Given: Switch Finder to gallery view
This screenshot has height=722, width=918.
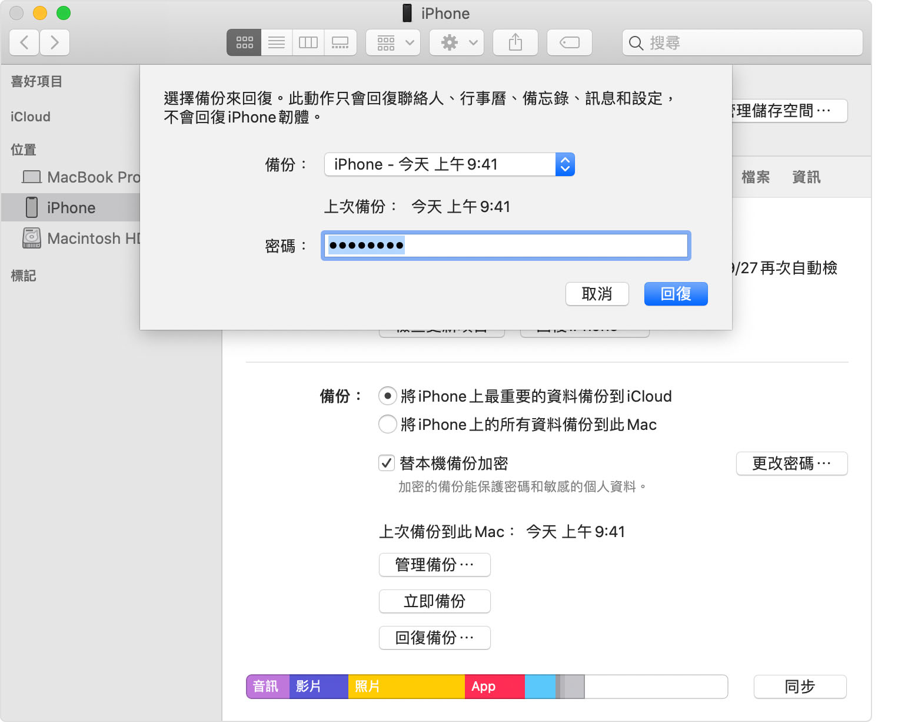Looking at the screenshot, I should 340,42.
